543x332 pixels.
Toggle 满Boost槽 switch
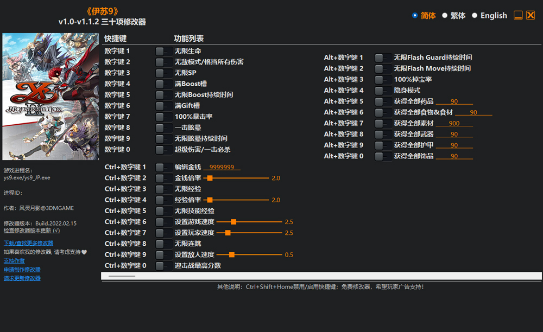click(163, 84)
